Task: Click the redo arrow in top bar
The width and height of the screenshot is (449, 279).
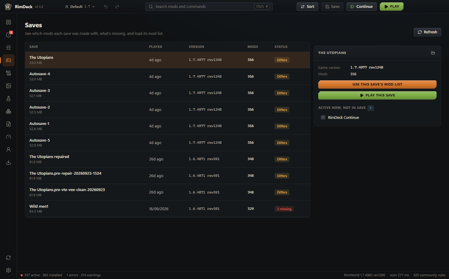Action: click(x=117, y=7)
